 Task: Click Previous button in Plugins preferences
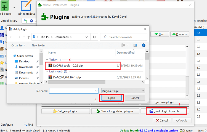coord(180,34)
